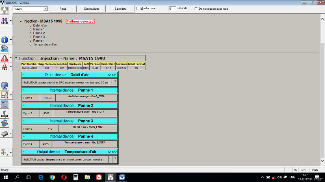Open the Windows Start menu
This screenshot has width=325, height=182.
tap(6, 177)
